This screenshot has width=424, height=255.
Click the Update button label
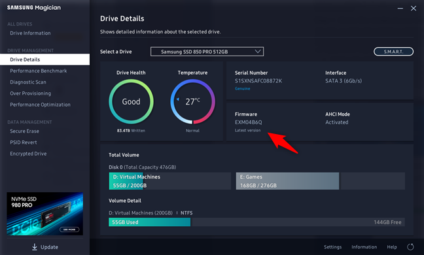(49, 247)
